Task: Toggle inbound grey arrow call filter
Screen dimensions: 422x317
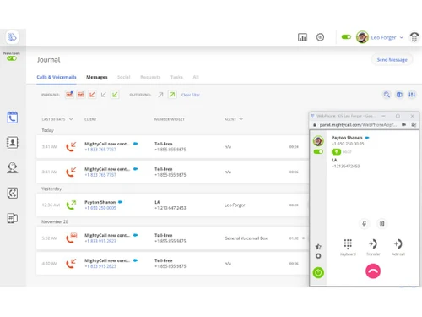Action: [104, 95]
